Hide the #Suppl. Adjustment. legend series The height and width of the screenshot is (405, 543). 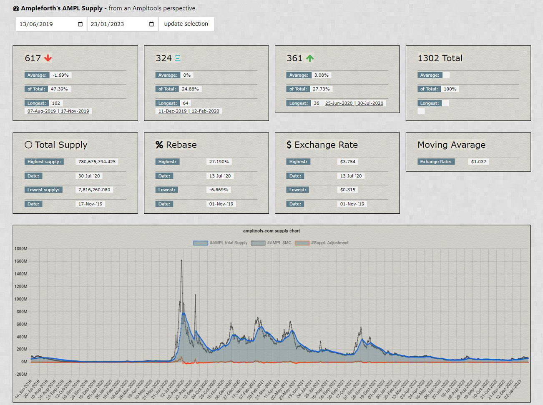[x=322, y=243]
